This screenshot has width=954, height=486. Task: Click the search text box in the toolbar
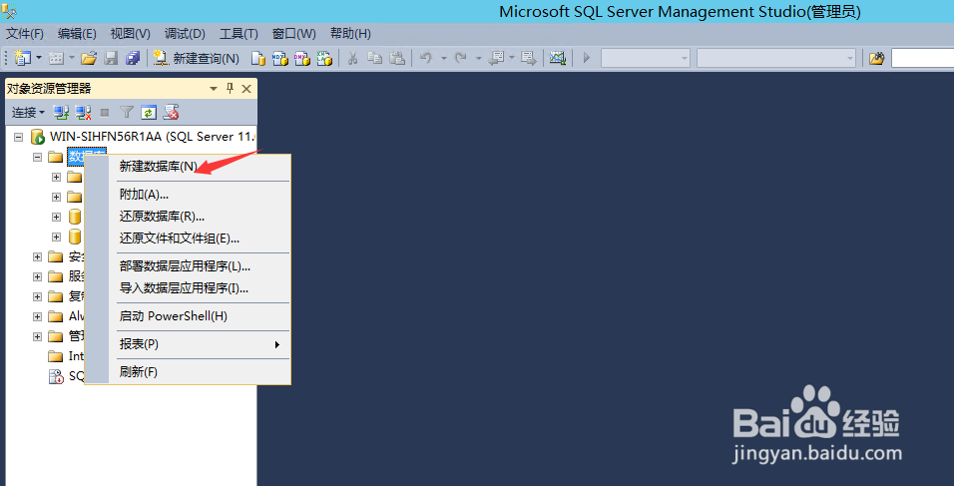point(922,59)
